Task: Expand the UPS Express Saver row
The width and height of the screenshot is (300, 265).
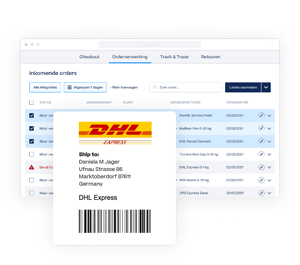Action: [269, 193]
